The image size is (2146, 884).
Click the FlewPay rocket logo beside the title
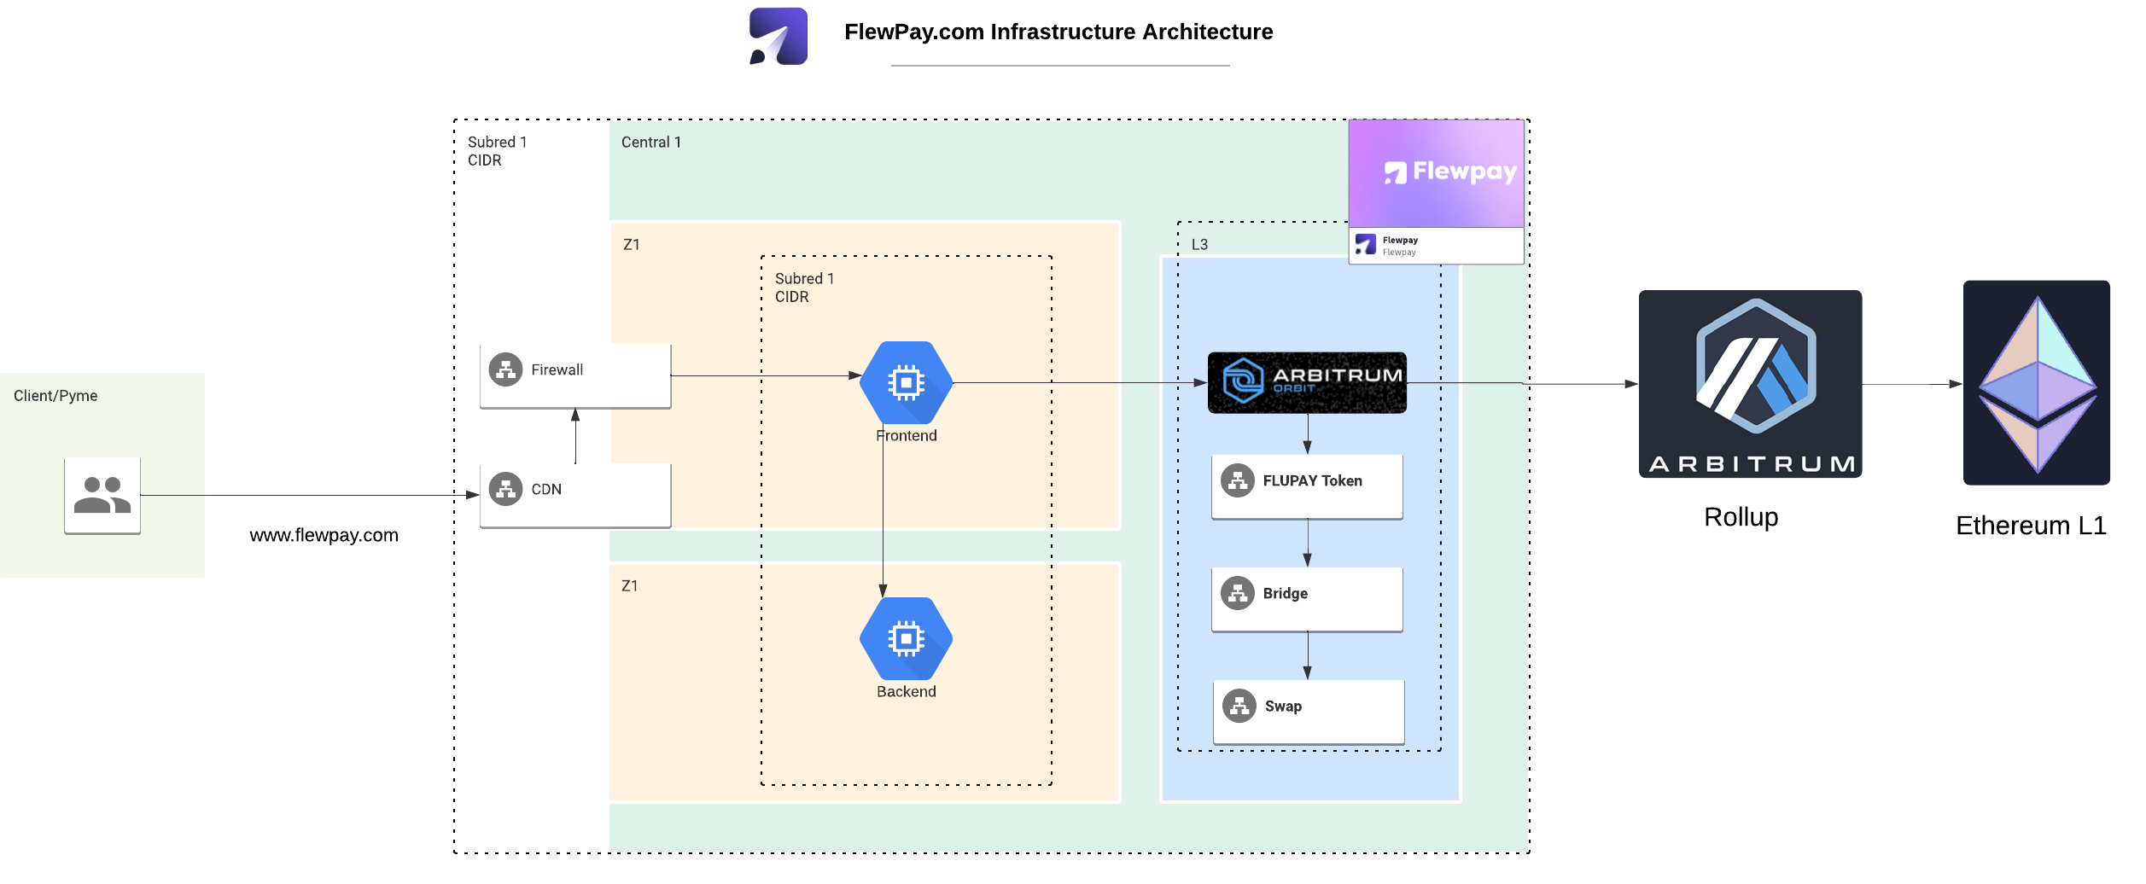coord(778,36)
